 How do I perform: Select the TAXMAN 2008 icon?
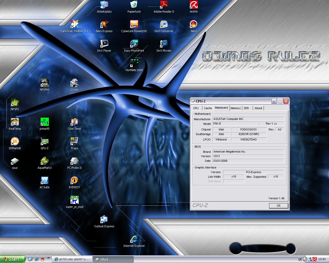click(134, 65)
